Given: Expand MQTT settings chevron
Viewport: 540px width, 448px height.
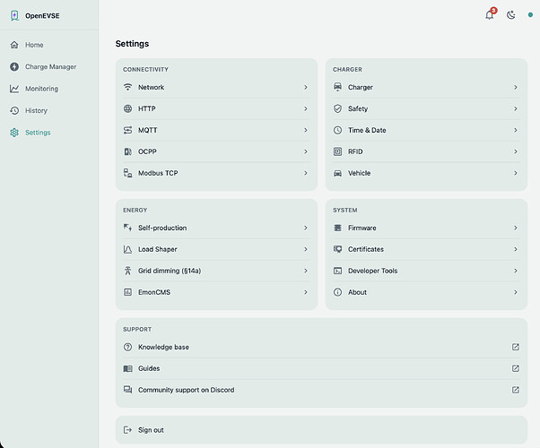Looking at the screenshot, I should tap(306, 130).
